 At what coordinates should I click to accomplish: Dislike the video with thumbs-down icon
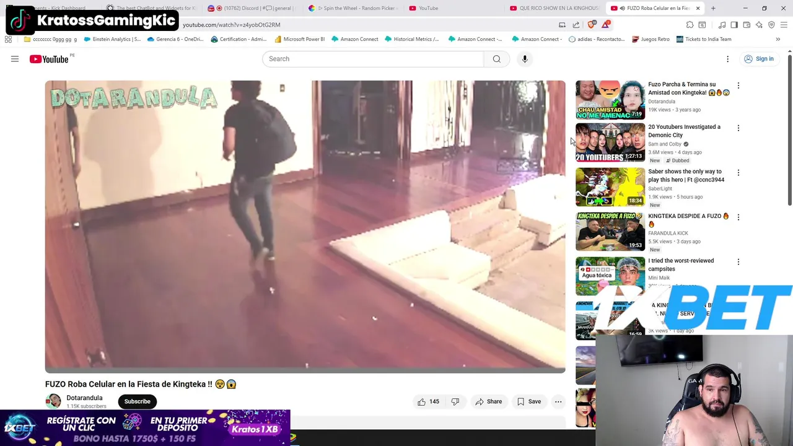455,401
